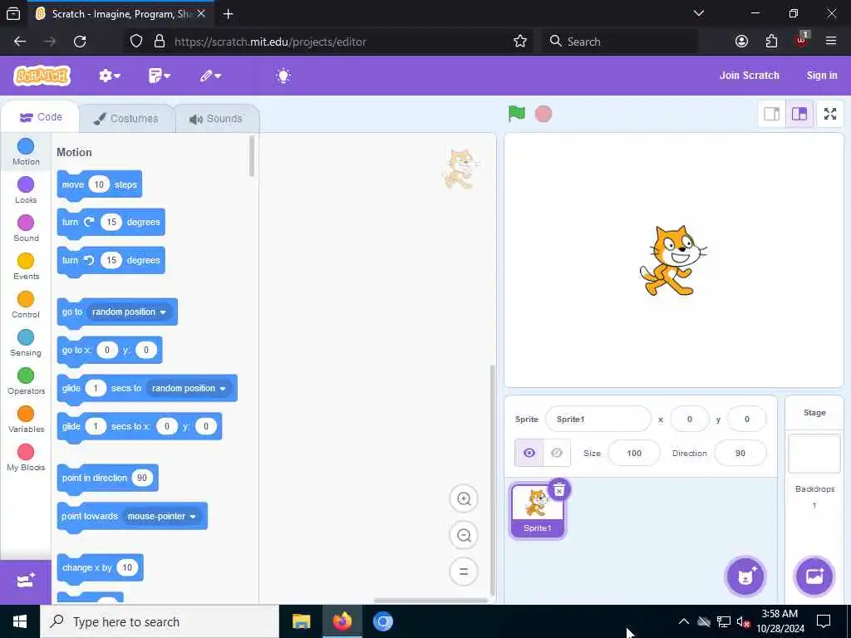Click Choose a Backdrop button
The image size is (851, 638).
click(x=814, y=577)
